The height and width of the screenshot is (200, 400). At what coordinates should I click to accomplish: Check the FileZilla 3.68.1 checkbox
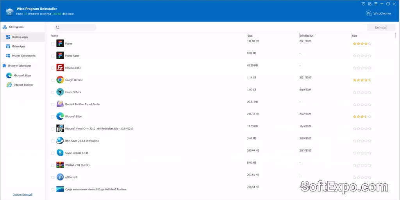point(53,68)
